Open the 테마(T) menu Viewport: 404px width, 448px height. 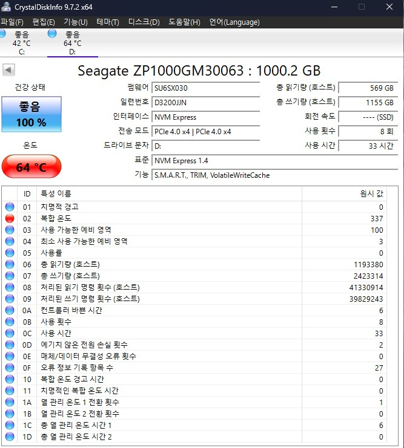108,22
